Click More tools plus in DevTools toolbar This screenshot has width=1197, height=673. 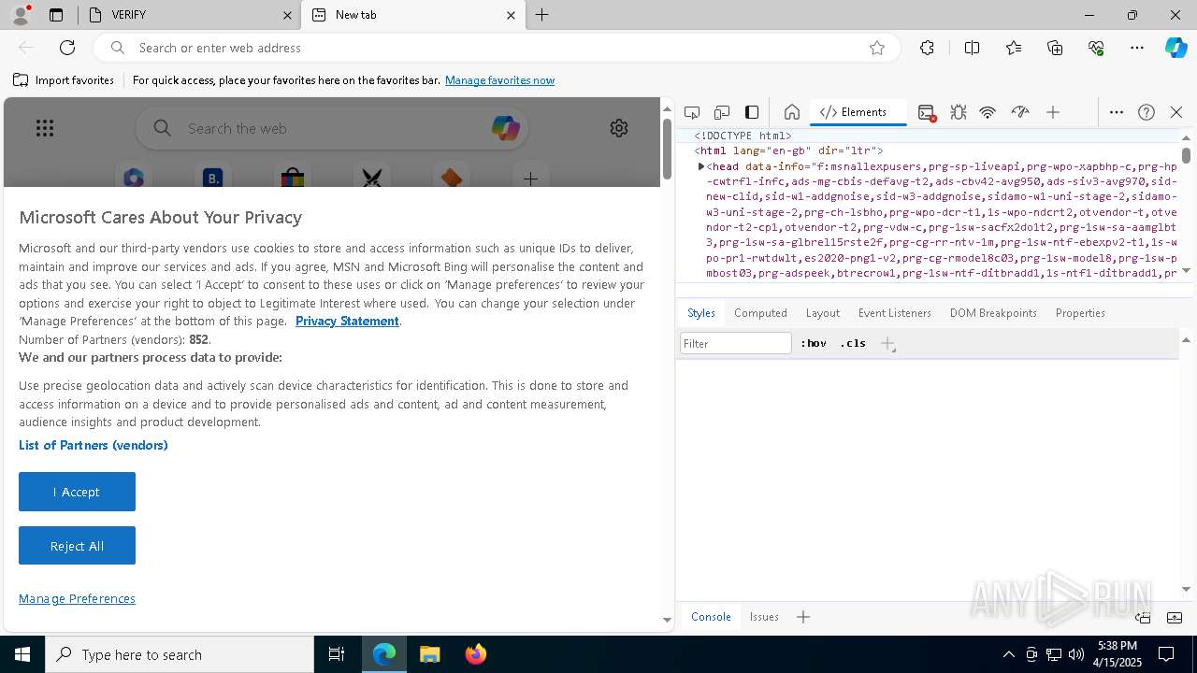pos(1053,112)
